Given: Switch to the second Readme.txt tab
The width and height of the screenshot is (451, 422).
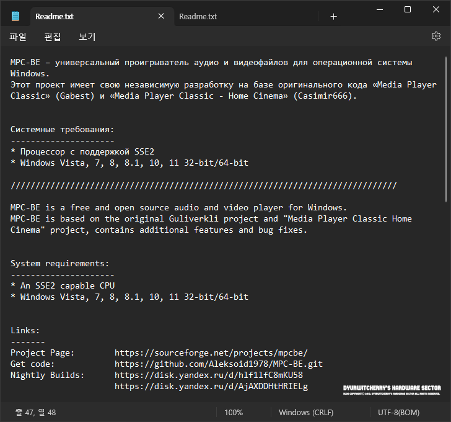Looking at the screenshot, I should coord(198,17).
